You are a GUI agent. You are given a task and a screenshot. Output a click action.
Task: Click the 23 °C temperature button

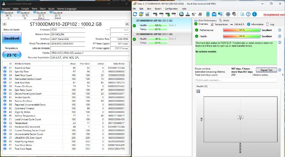click(12, 55)
